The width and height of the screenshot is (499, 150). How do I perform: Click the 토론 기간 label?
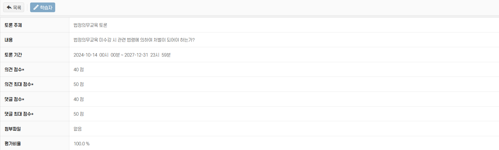[x=13, y=55]
